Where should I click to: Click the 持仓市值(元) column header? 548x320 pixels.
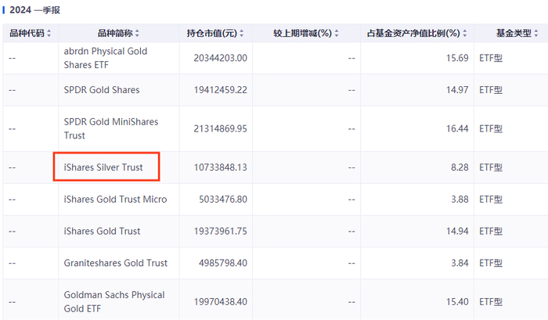coord(212,34)
